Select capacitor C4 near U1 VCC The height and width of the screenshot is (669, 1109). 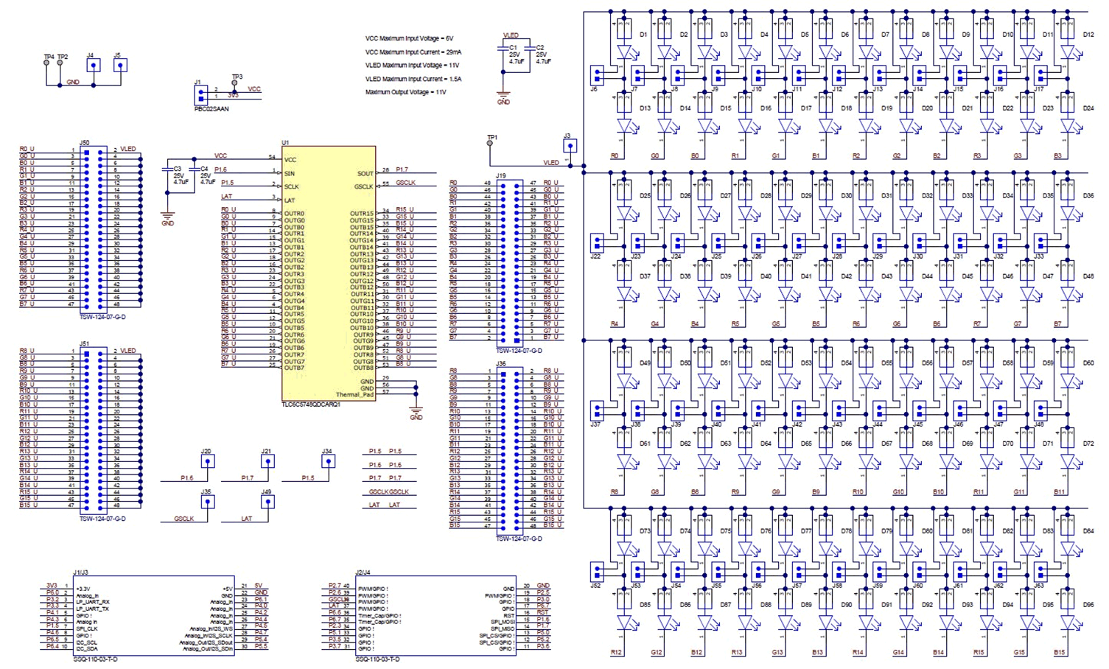click(x=195, y=170)
